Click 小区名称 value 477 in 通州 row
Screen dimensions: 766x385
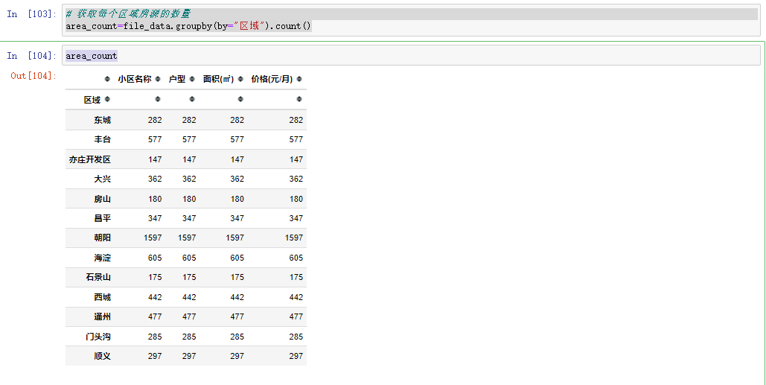tap(155, 316)
